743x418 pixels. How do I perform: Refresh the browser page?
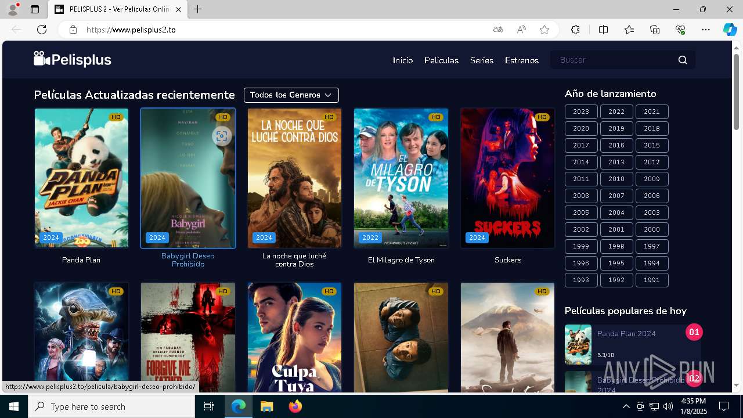tap(42, 30)
